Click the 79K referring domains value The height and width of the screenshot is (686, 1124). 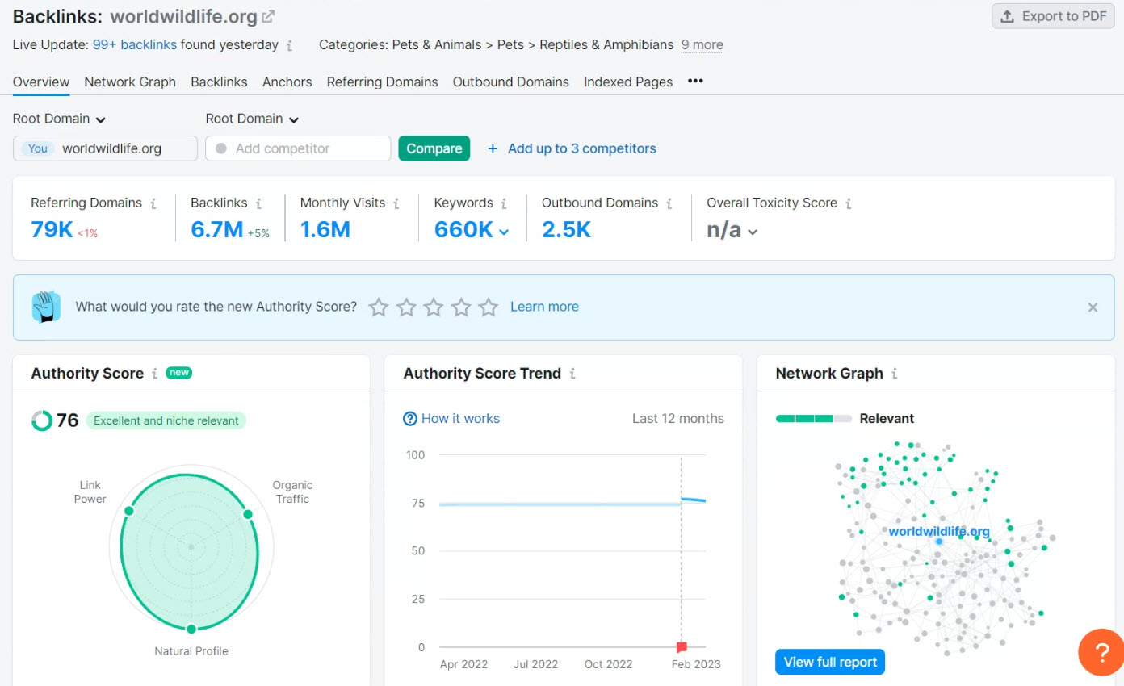52,230
